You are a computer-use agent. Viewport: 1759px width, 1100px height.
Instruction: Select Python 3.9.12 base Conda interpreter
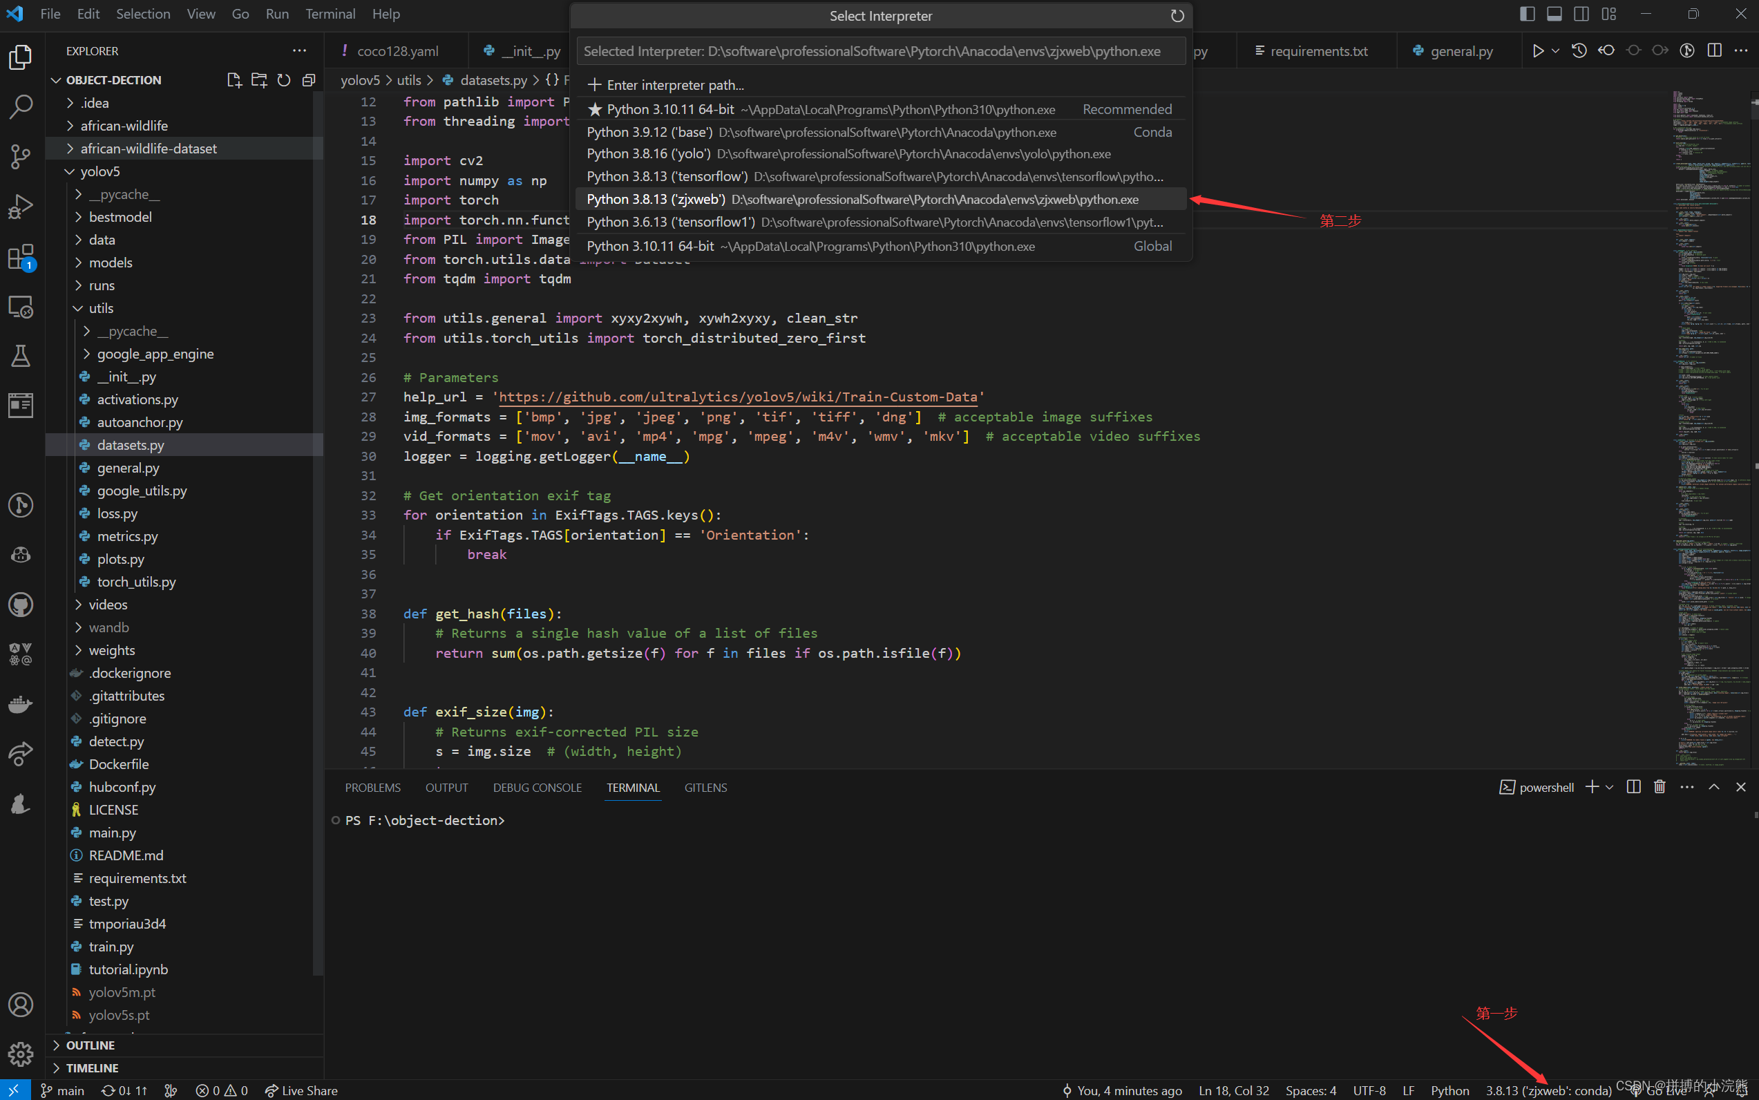pos(881,133)
